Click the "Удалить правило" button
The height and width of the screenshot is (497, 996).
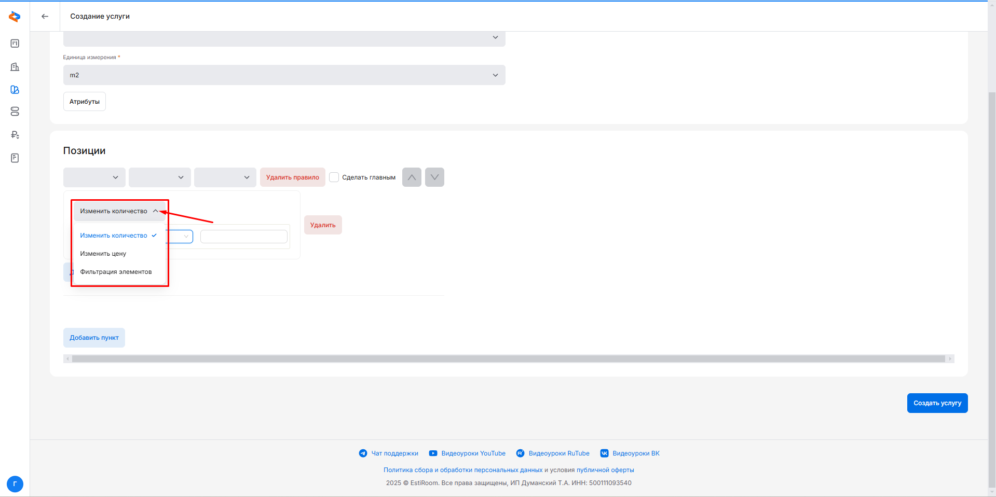292,177
